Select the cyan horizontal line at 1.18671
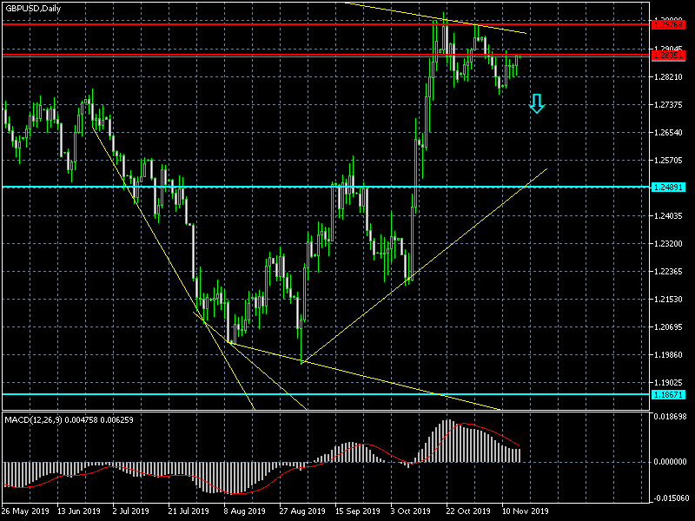The image size is (695, 521). [x=326, y=394]
